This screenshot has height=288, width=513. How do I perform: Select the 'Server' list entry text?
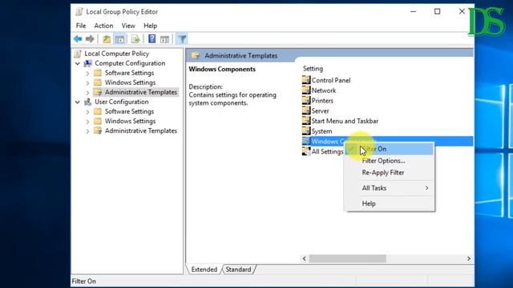point(320,110)
